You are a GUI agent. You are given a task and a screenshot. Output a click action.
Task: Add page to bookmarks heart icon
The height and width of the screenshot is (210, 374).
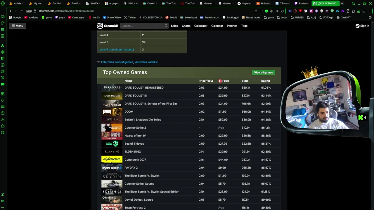(282, 11)
